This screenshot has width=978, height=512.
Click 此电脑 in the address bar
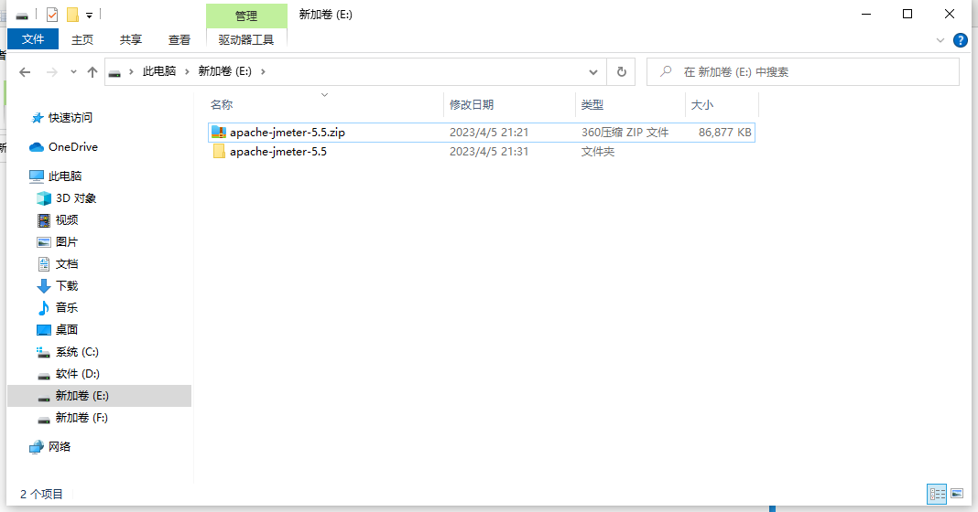coord(159,71)
